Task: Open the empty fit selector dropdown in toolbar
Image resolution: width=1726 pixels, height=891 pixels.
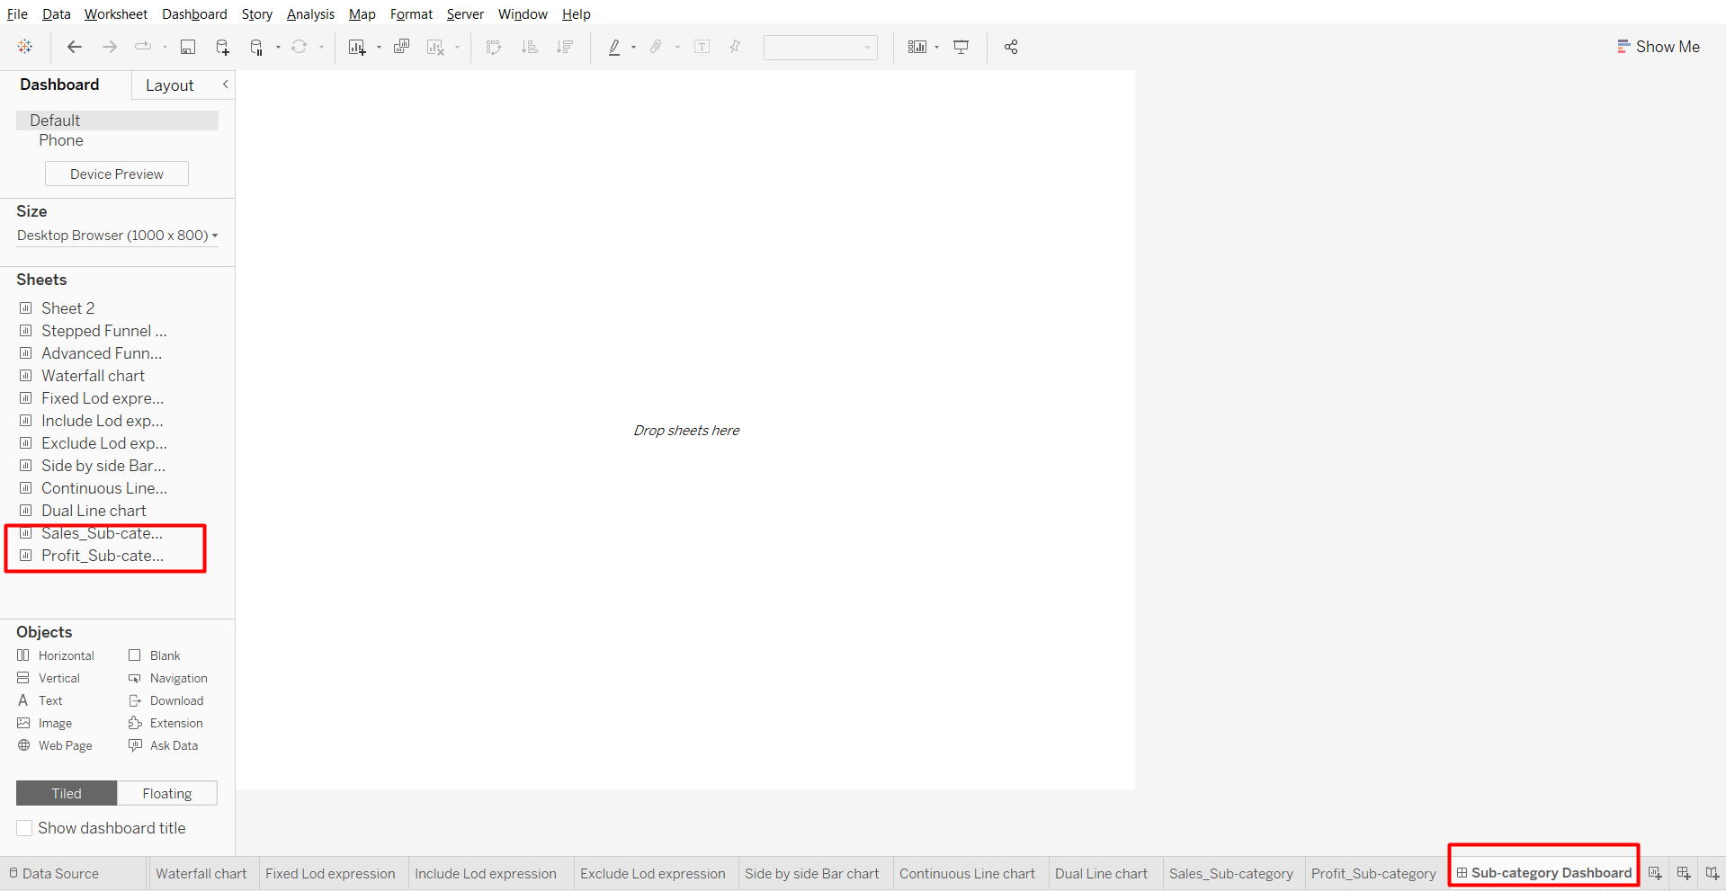Action: pos(820,48)
